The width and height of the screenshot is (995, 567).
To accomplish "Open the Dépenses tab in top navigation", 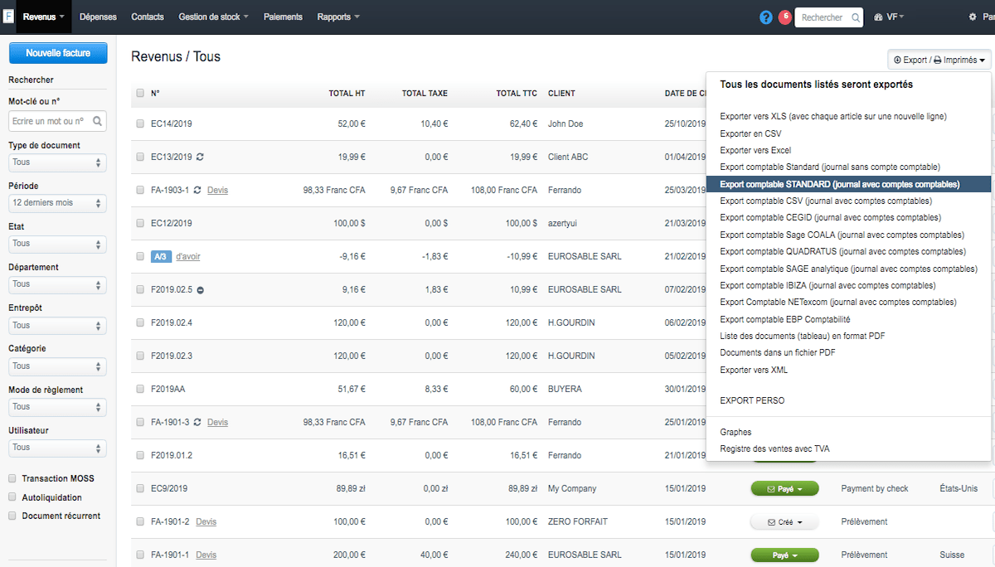I will [98, 17].
